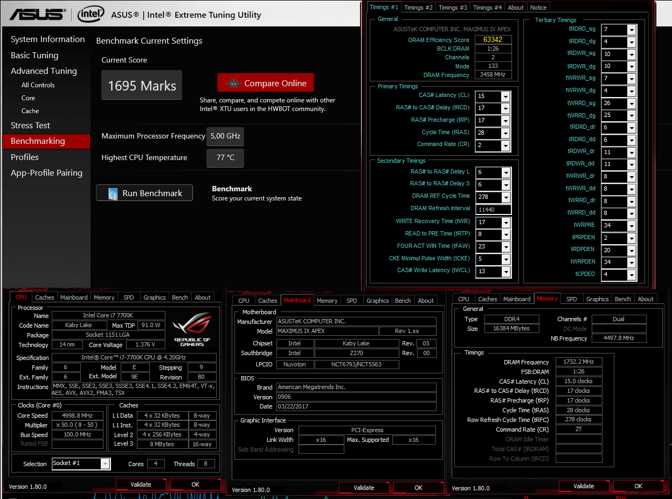
Task: Expand WRITE Recovery Time (tWR) dropdown
Action: pyautogui.click(x=505, y=223)
